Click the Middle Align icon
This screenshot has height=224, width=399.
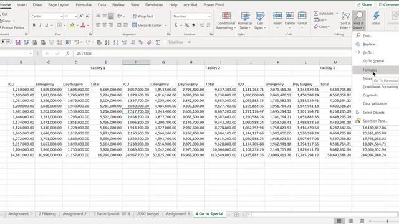(x=104, y=16)
